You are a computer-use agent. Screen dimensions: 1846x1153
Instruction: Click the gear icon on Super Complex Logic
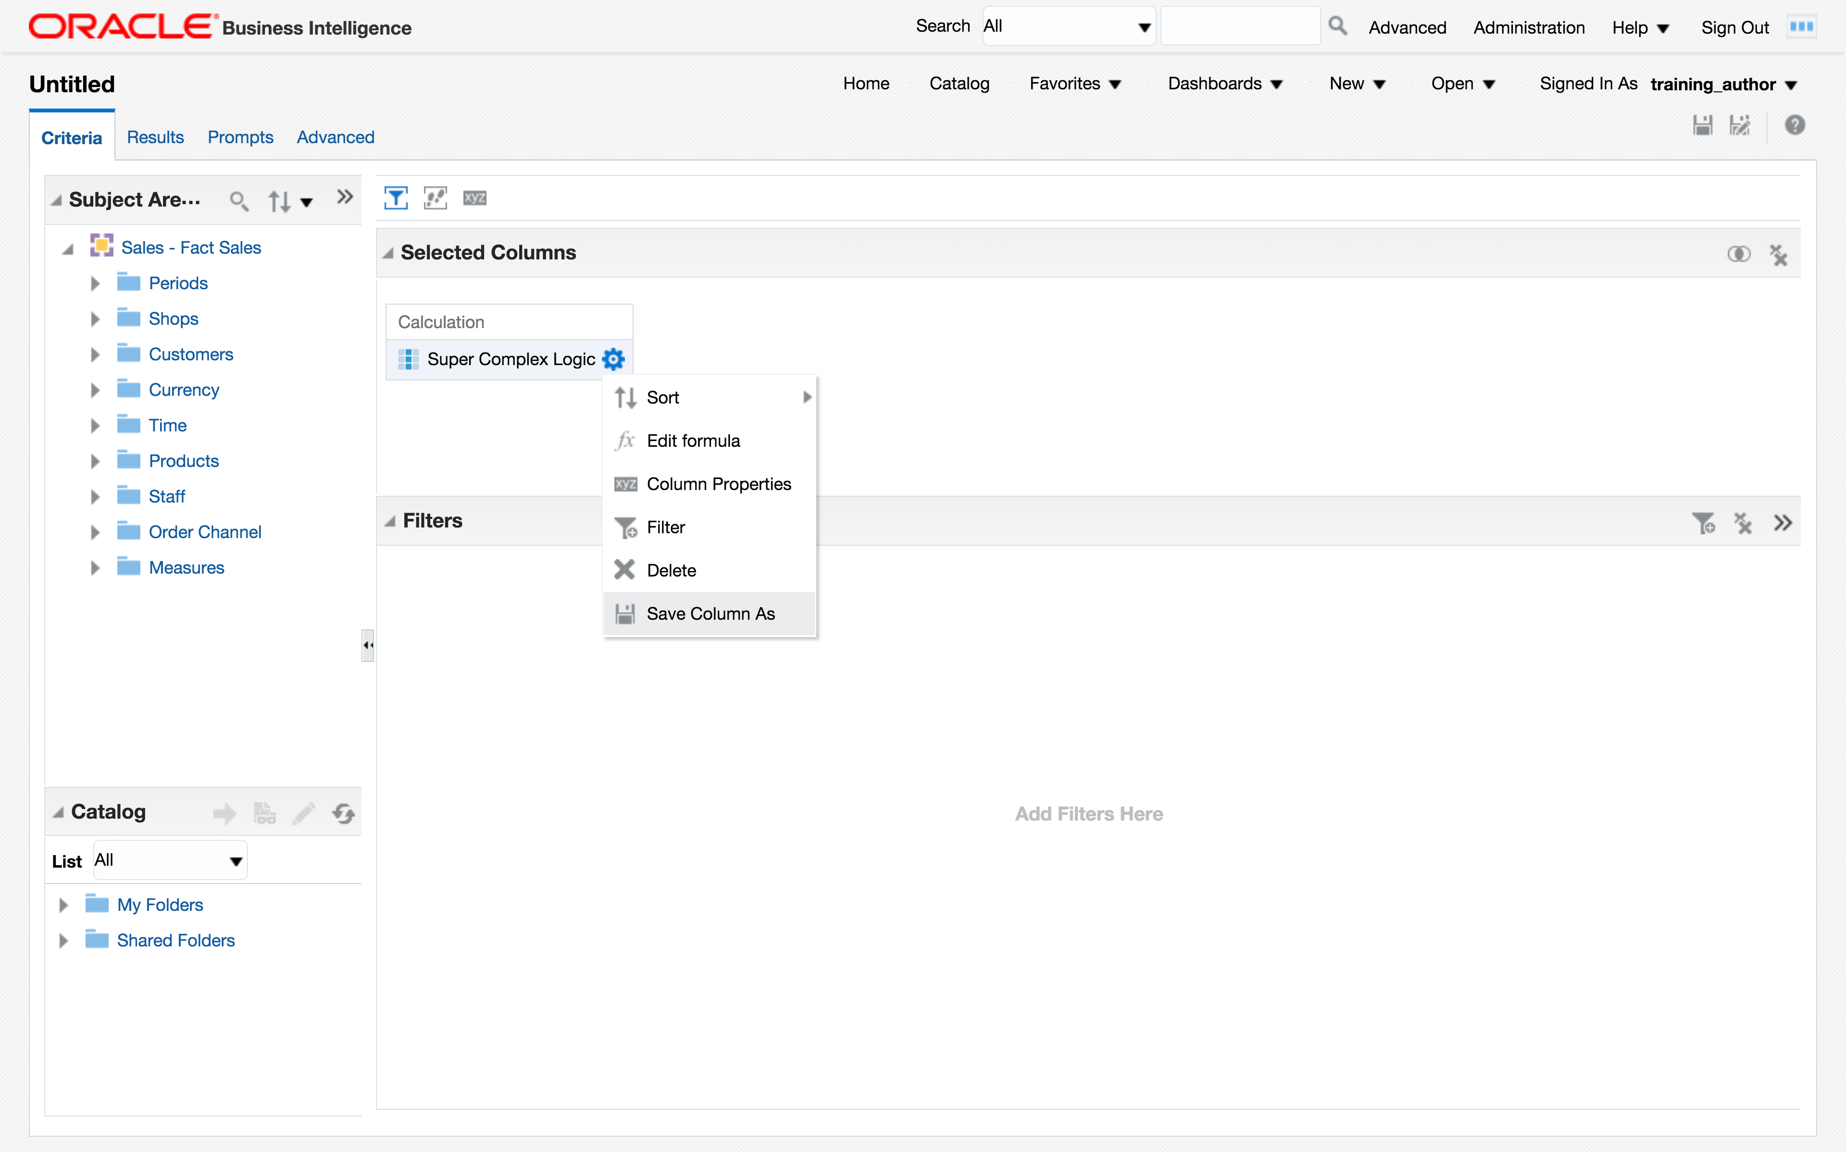tap(613, 358)
